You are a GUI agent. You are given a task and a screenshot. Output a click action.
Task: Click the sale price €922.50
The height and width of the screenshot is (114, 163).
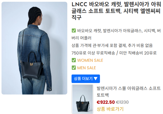[x=106, y=102]
